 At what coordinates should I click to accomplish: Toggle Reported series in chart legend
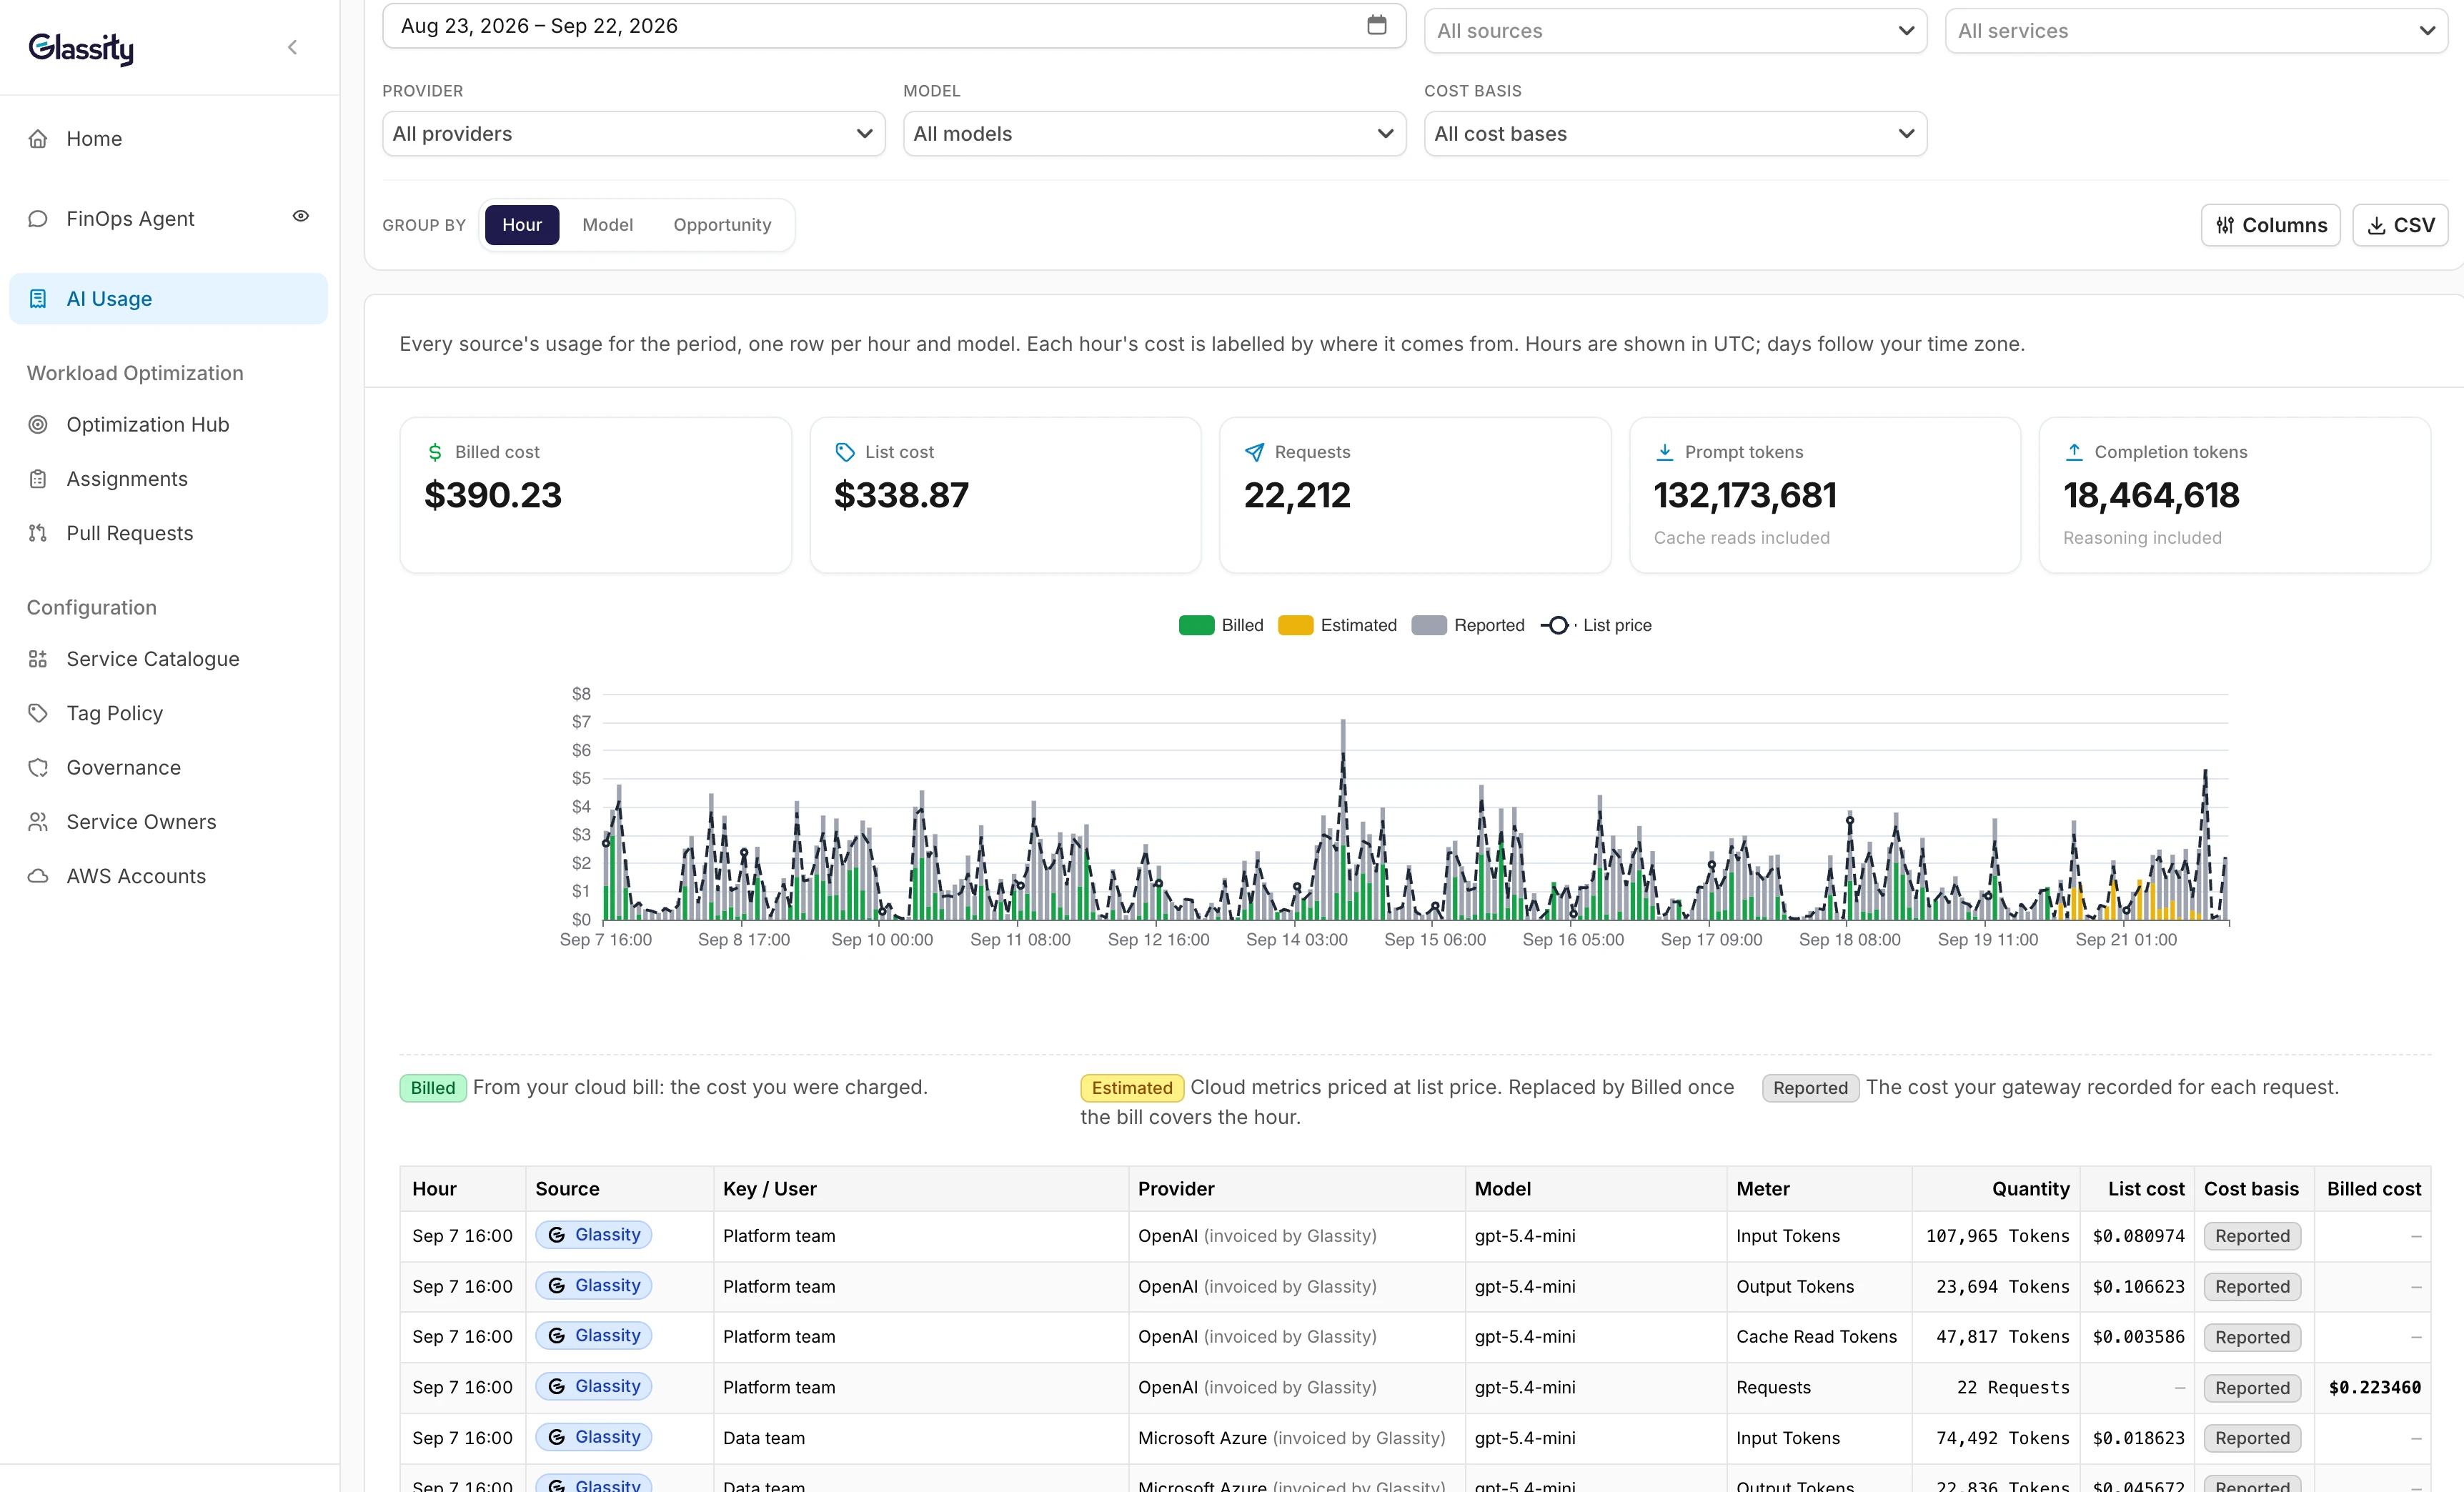(x=1467, y=625)
